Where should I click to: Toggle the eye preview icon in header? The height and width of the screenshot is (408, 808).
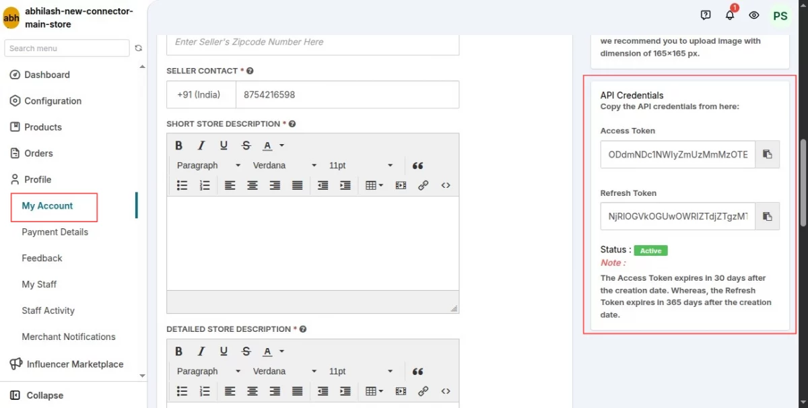click(x=754, y=15)
